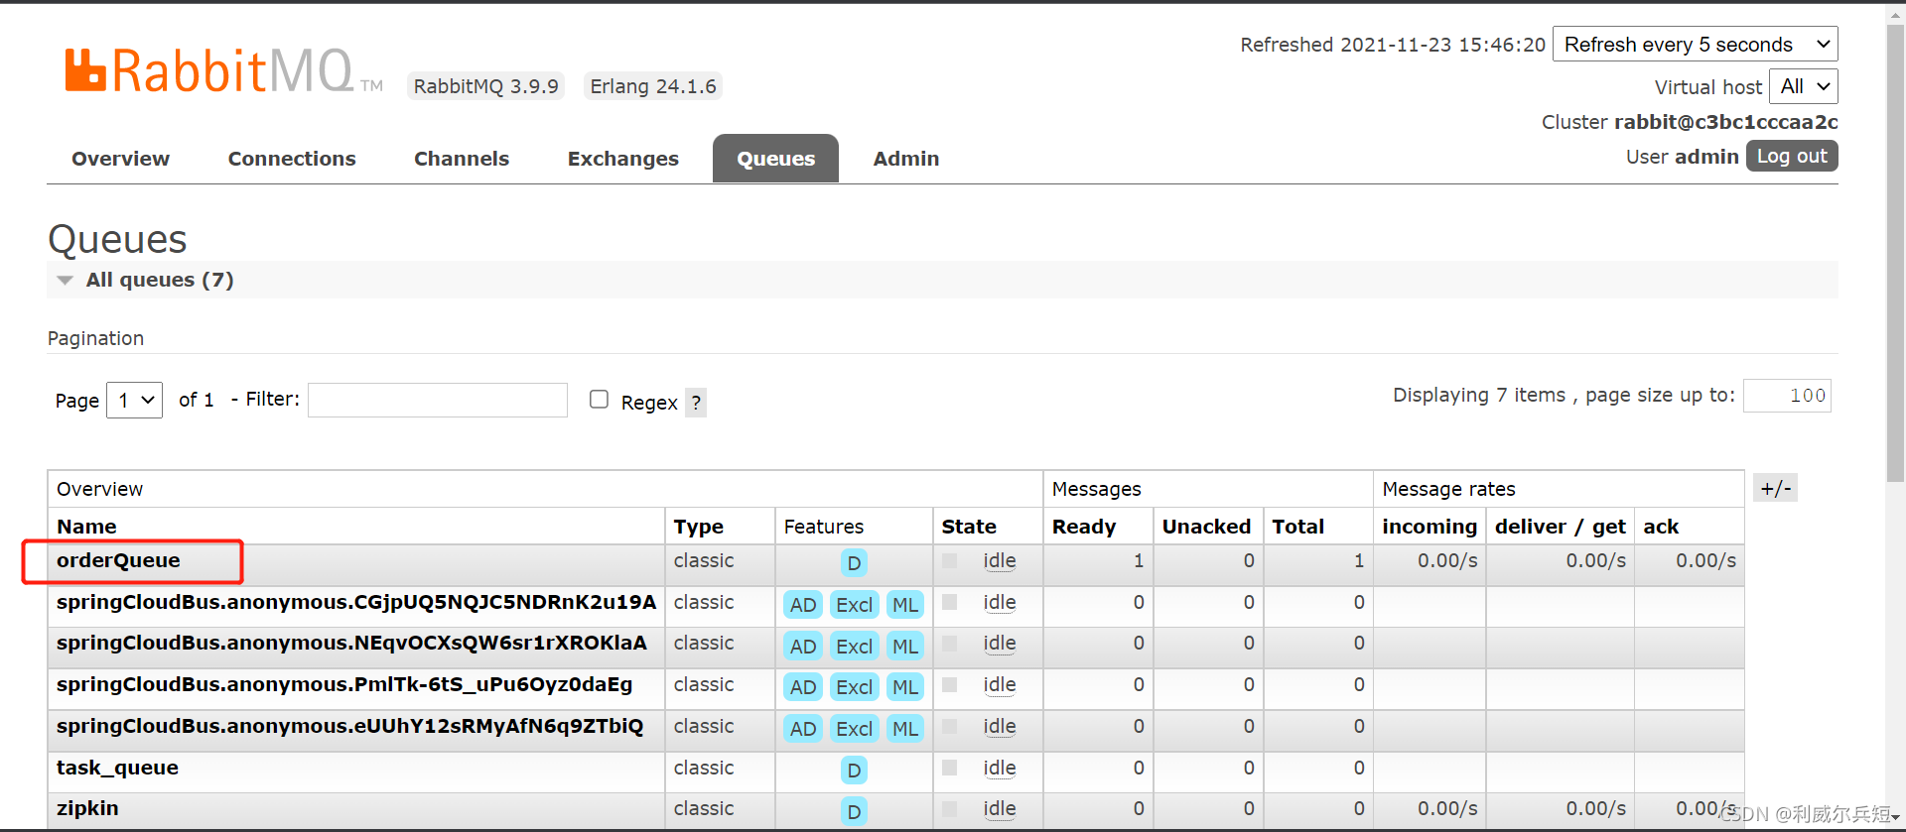
Task: Click the state indicator square for zipkin
Action: [950, 809]
